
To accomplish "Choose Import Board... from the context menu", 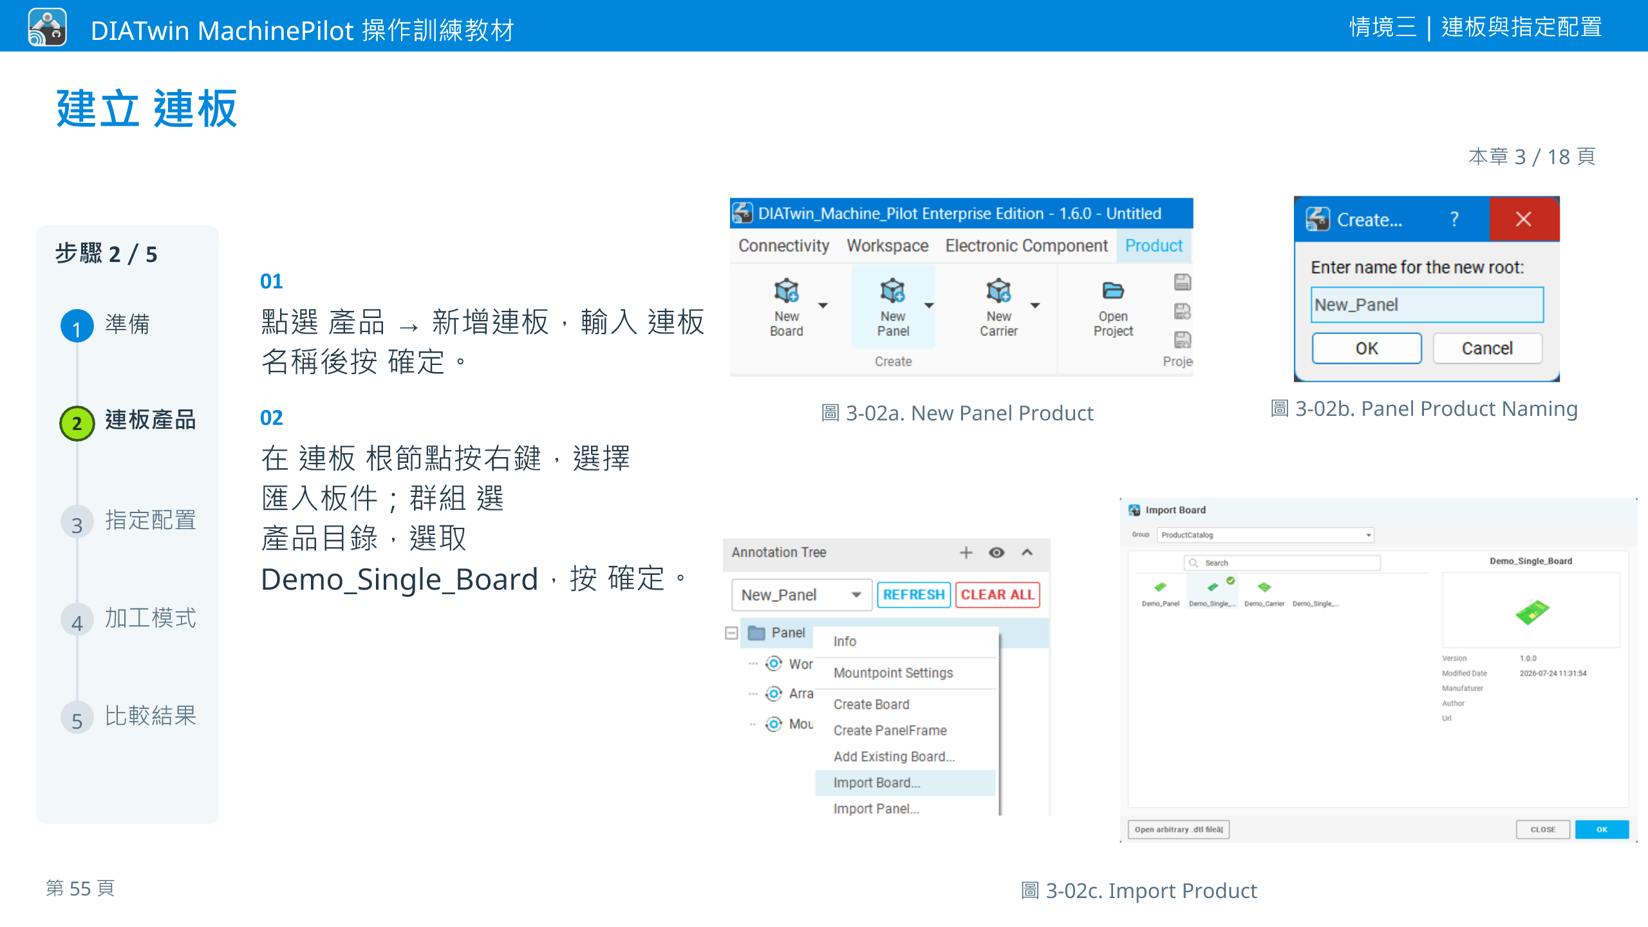I will tap(905, 783).
